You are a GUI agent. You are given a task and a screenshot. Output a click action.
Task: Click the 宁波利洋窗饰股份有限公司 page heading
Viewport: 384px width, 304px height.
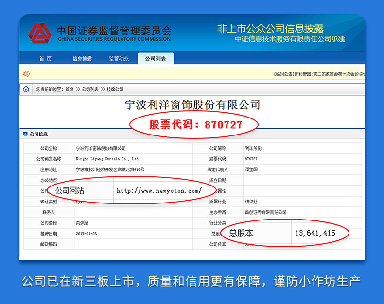[192, 105]
